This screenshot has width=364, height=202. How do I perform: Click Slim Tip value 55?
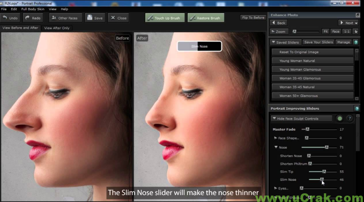click(x=341, y=172)
